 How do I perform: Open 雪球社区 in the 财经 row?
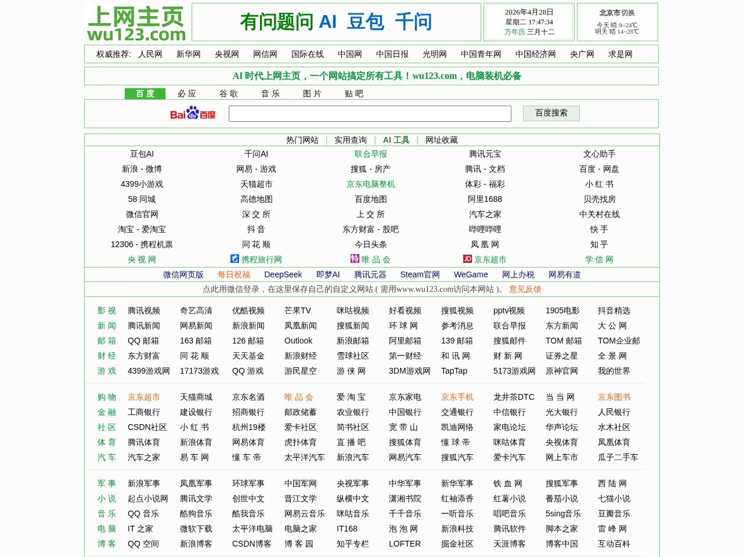[x=353, y=356]
